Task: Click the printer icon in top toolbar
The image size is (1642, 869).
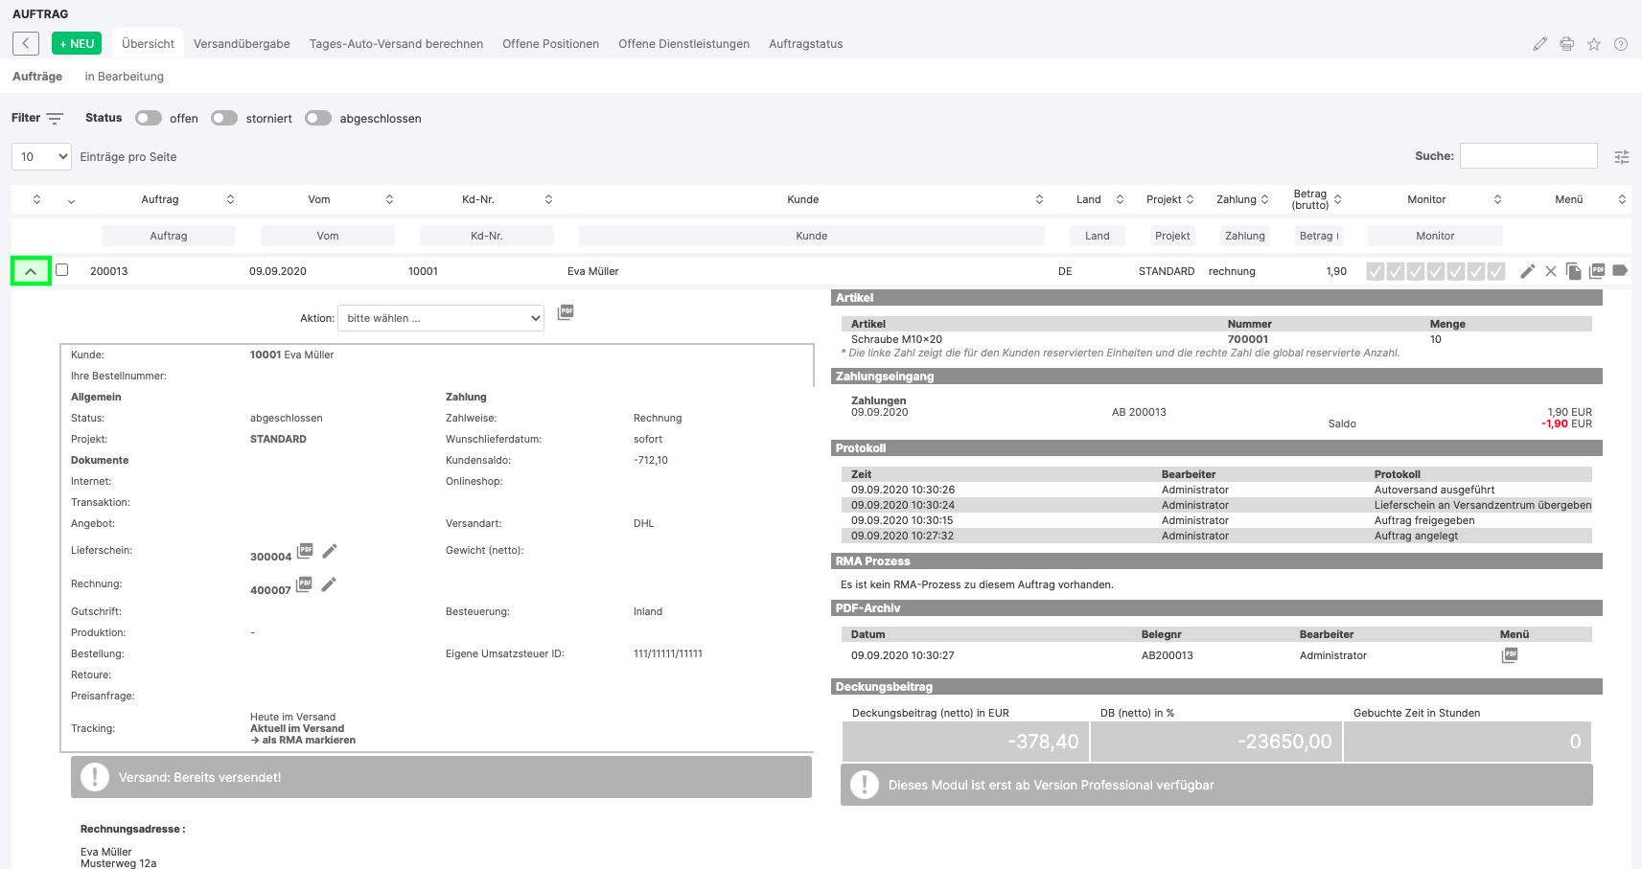Action: pyautogui.click(x=1566, y=44)
